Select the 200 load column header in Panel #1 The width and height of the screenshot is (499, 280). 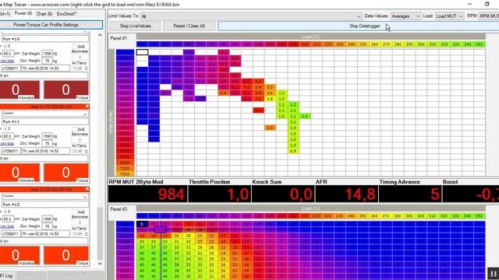pos(305,44)
